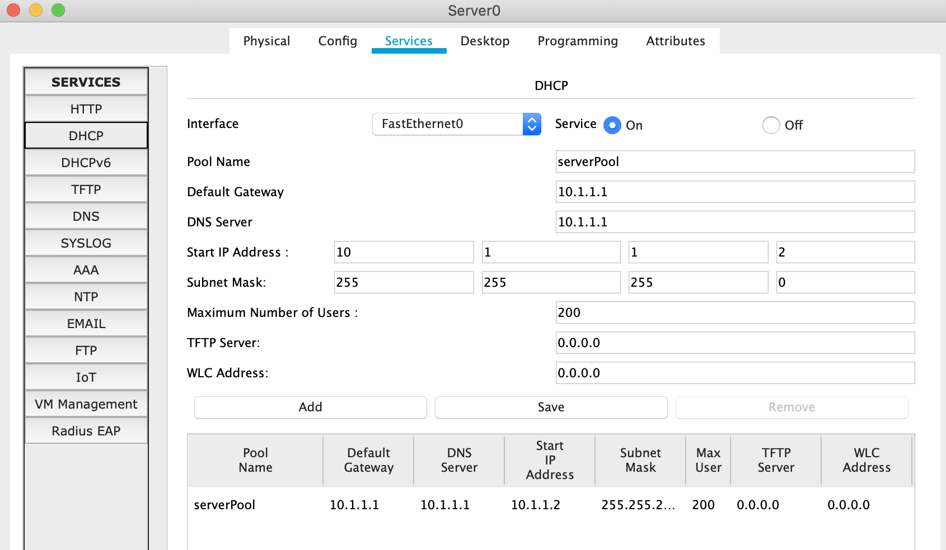Select the SYSLOG service
946x550 pixels.
coord(86,243)
